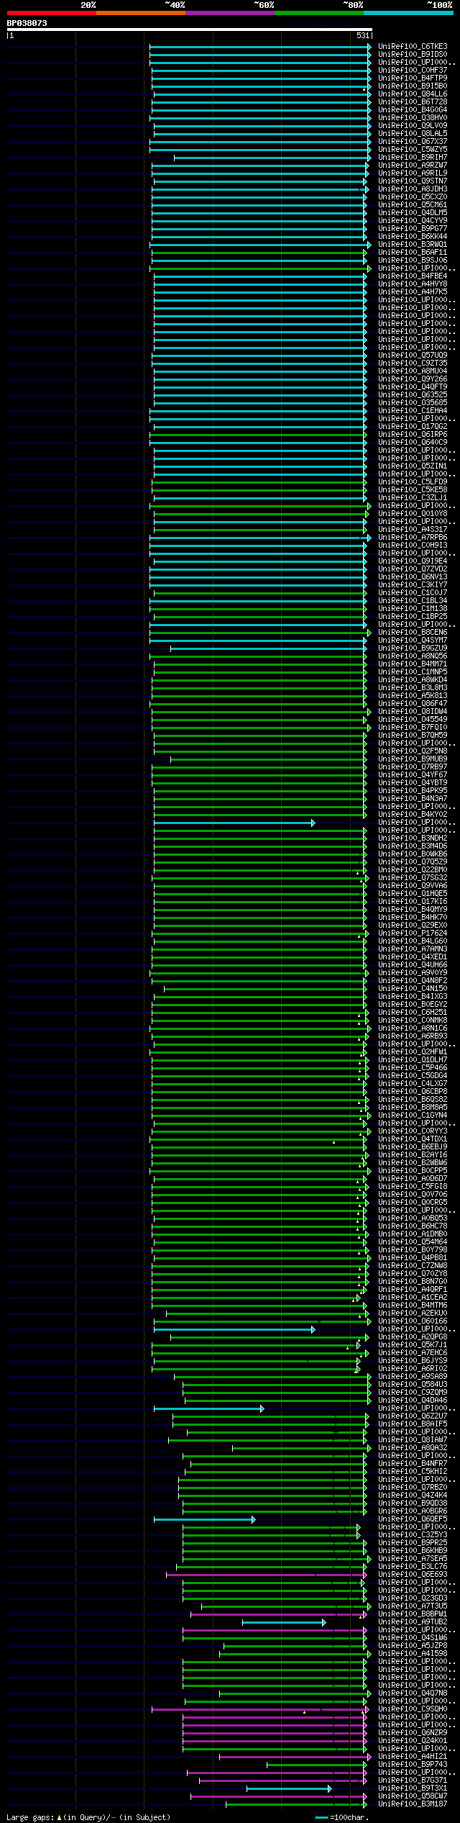Click the UniRef100_Q6CBP8 label
Screen dimensions: 460x1823
pos(413,1092)
